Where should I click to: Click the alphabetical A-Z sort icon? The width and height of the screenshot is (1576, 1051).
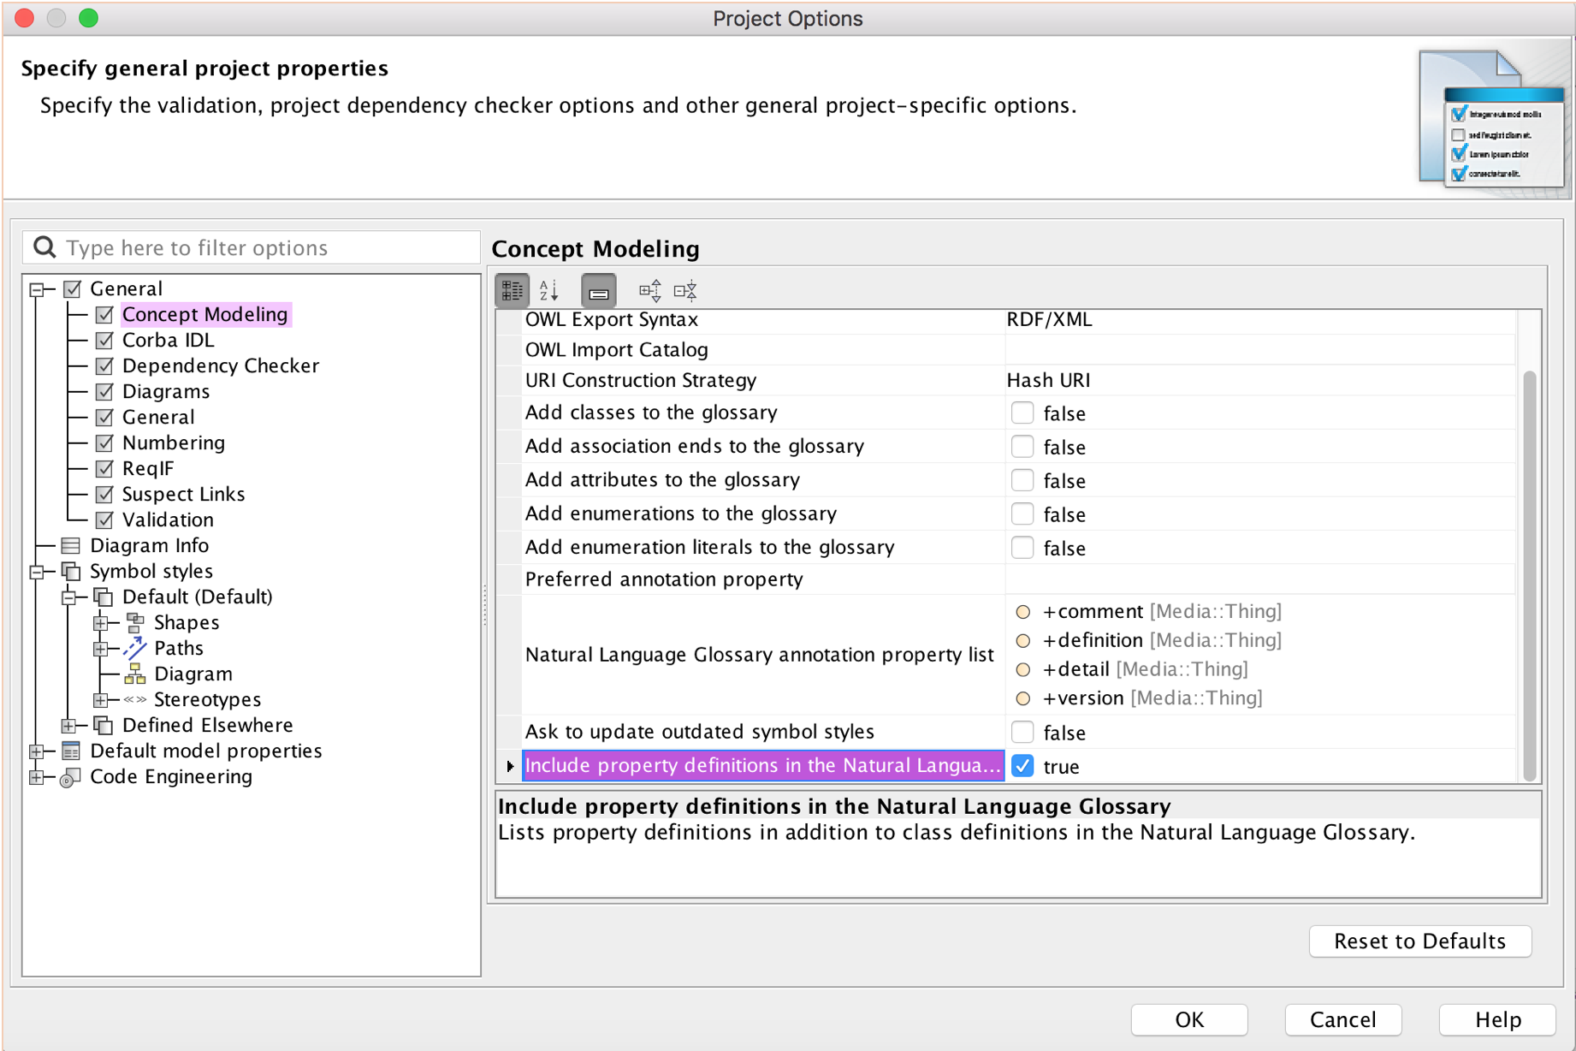pyautogui.click(x=549, y=291)
